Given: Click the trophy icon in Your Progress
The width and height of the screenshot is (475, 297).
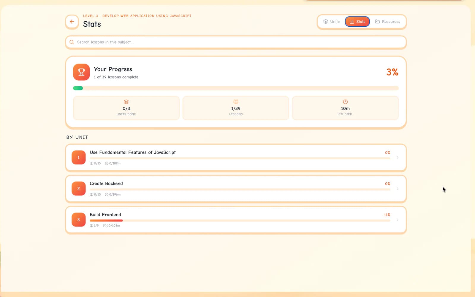Looking at the screenshot, I should [81, 72].
